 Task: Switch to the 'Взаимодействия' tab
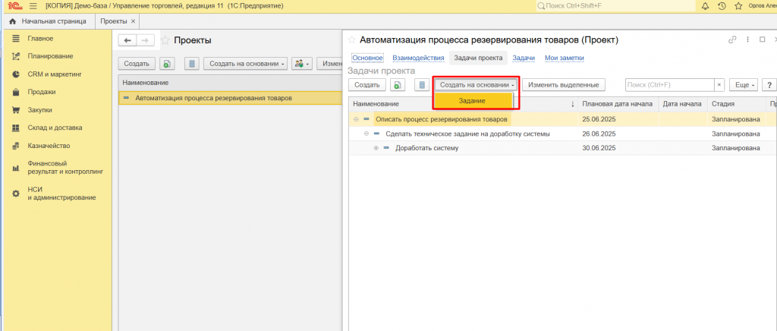click(417, 58)
